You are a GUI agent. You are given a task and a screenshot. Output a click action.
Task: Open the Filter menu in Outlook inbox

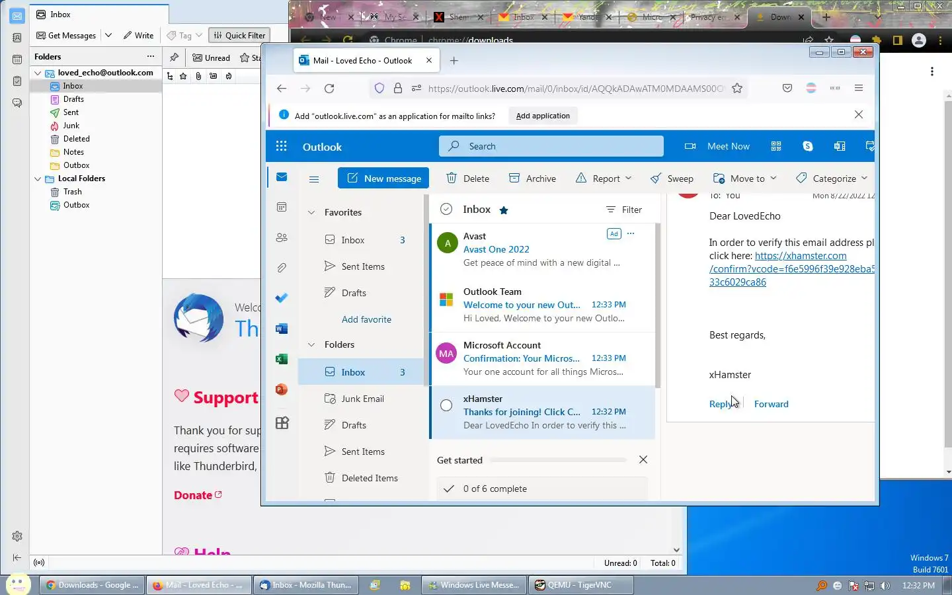click(x=624, y=210)
